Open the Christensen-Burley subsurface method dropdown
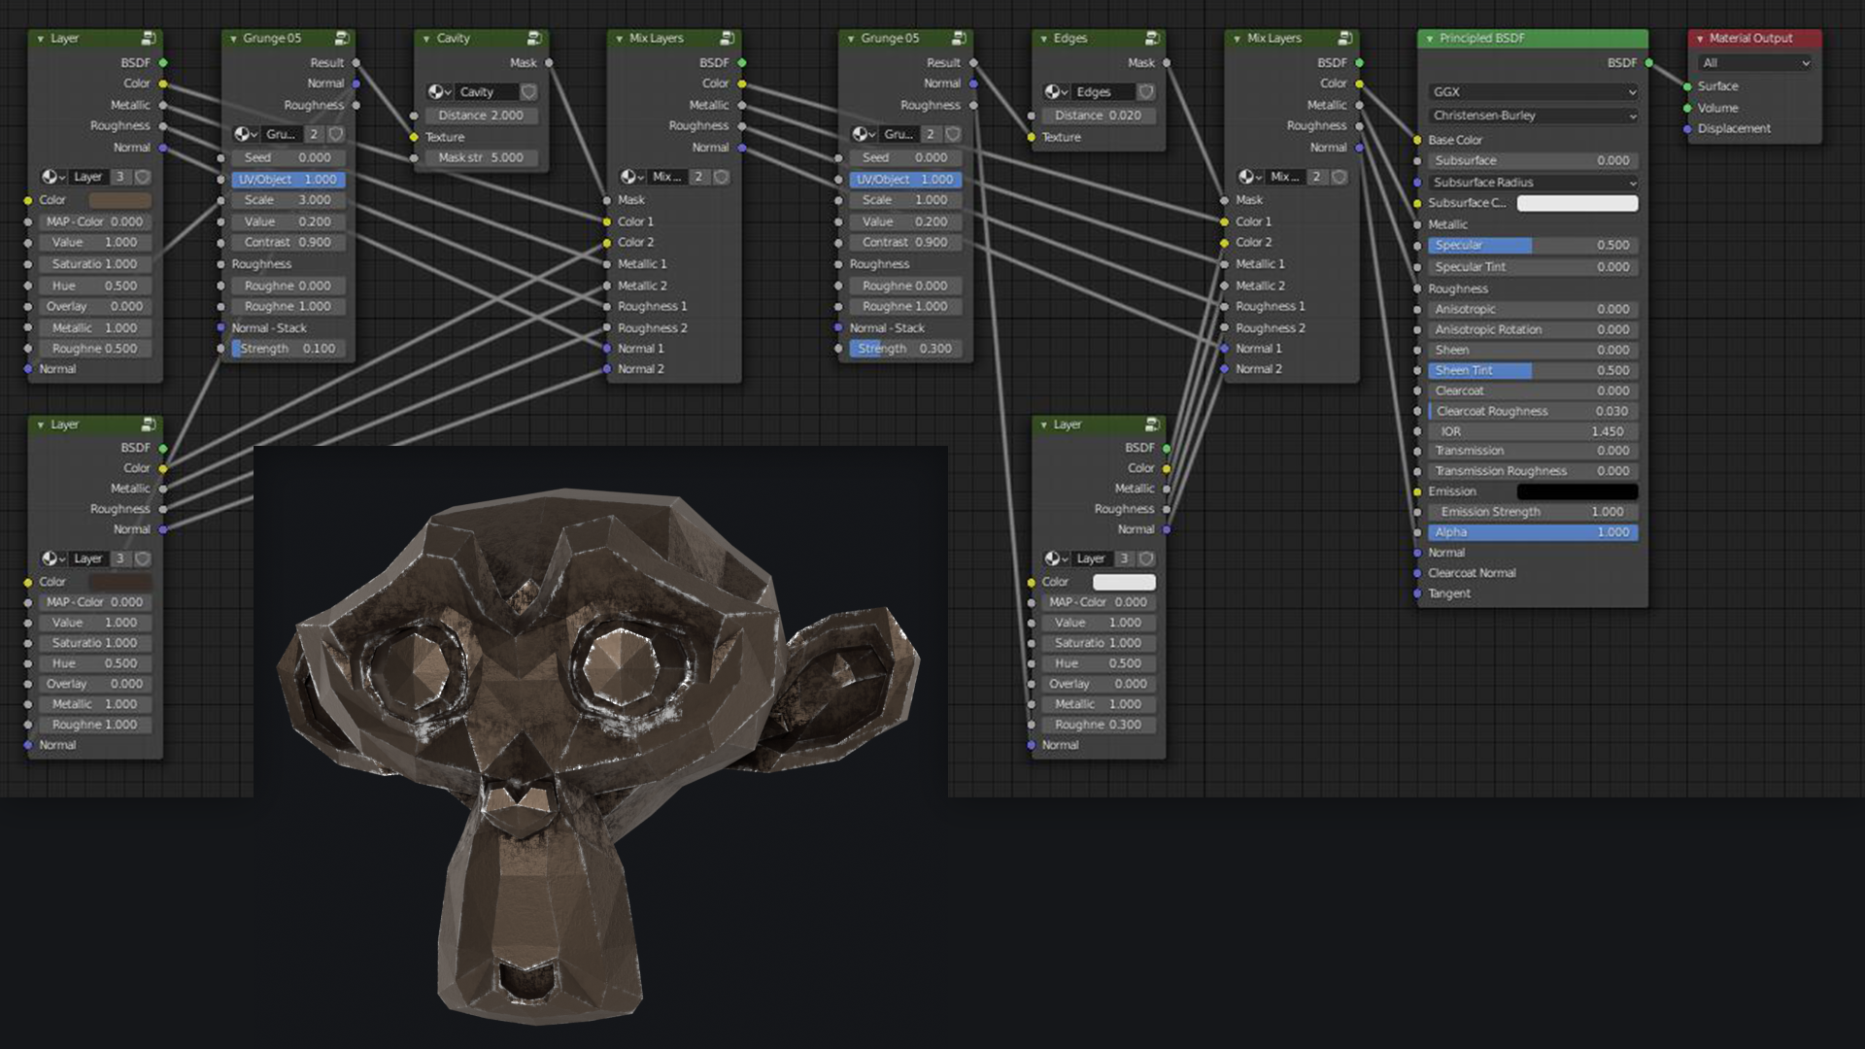The image size is (1865, 1049). click(x=1533, y=116)
